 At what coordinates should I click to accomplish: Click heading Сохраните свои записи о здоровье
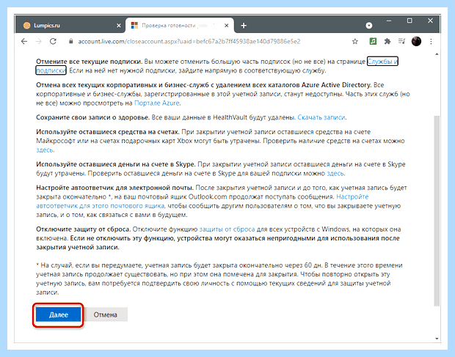click(93, 117)
